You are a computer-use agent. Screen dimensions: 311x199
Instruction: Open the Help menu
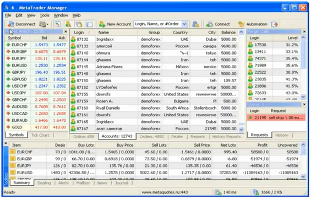point(77,15)
